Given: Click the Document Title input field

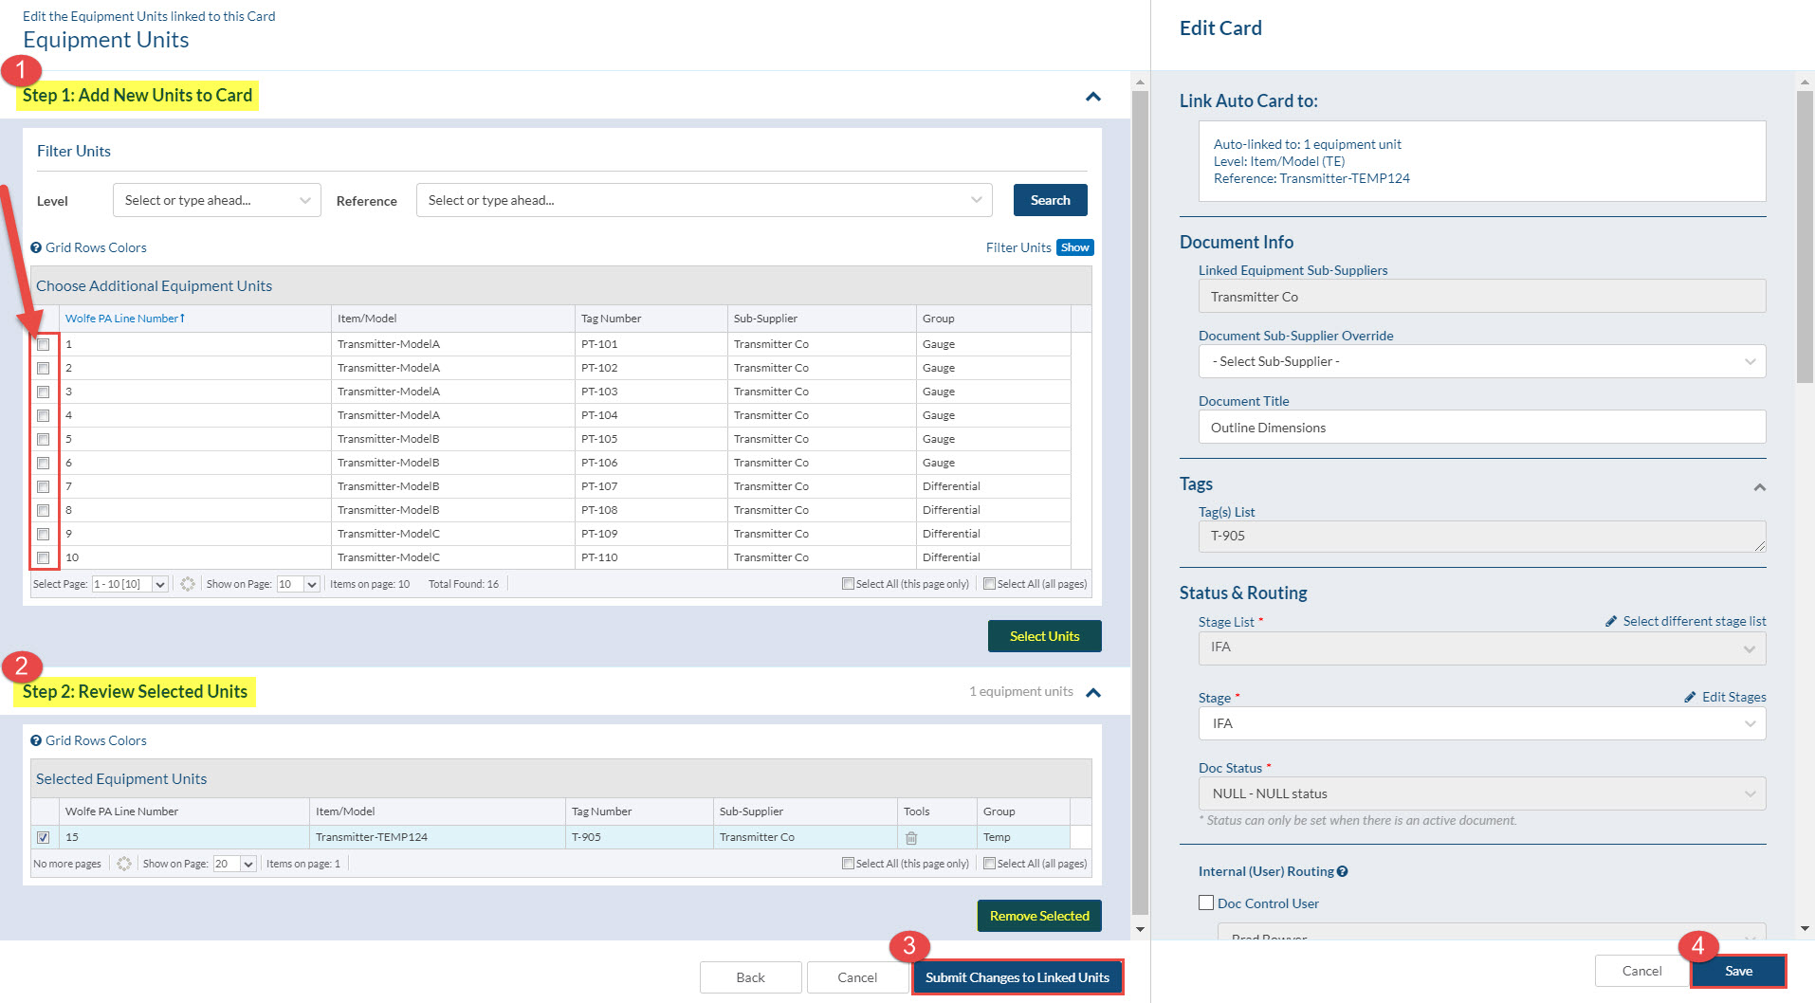Looking at the screenshot, I should [x=1481, y=428].
